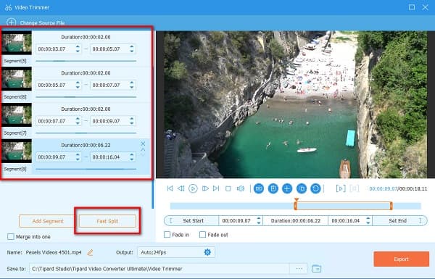435x279 pixels.
Task: Click the scissors Video Trimmer app icon
Action: coord(8,7)
